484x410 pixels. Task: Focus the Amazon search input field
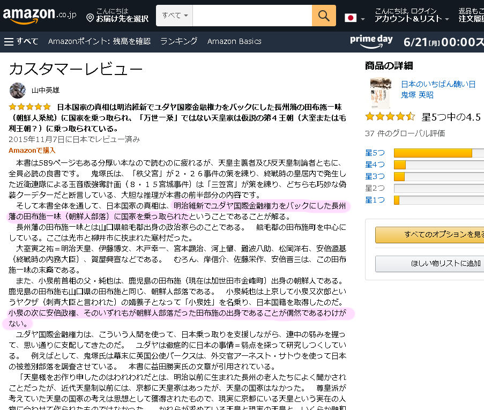click(x=252, y=16)
